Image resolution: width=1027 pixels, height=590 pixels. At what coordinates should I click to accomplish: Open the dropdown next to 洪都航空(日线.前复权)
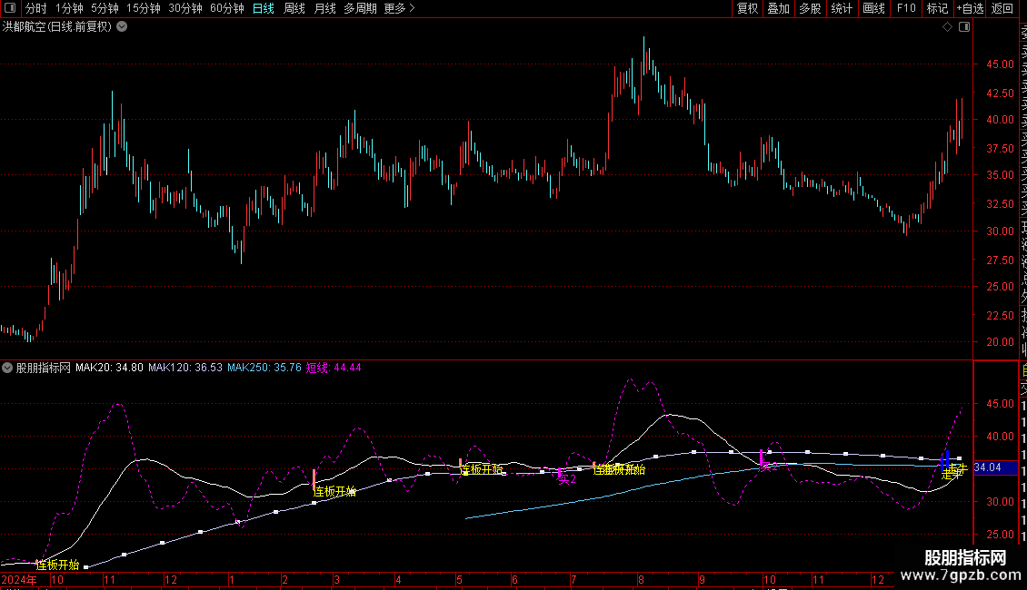122,27
